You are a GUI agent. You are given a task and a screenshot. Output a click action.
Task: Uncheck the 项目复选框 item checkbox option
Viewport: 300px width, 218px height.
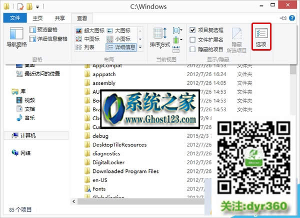tap(193, 30)
